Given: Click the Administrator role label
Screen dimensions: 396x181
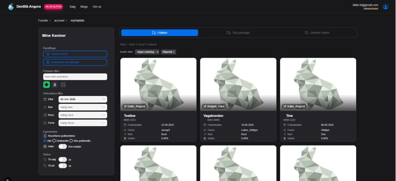Looking at the screenshot, I should (x=371, y=9).
